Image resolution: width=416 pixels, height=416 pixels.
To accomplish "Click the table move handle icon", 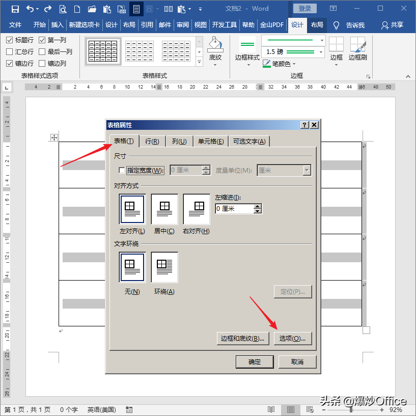I will [x=54, y=137].
